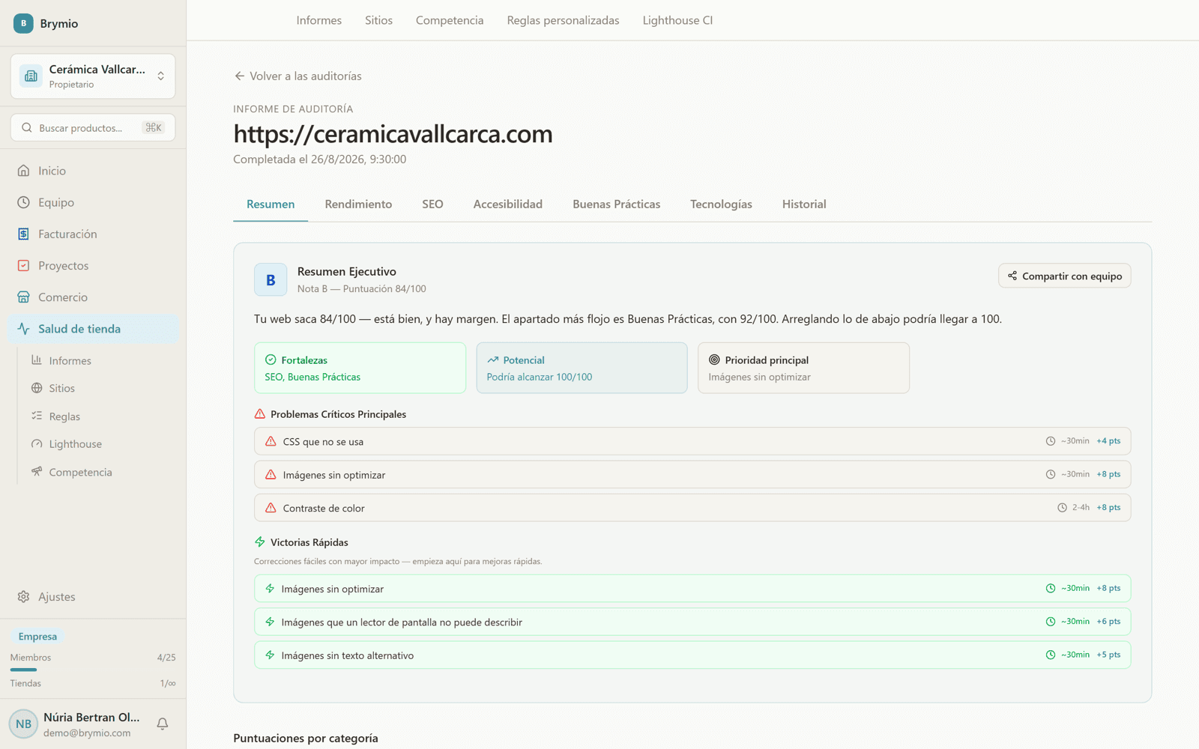Open the Prioridad principal card
This screenshot has width=1199, height=749.
(x=803, y=368)
